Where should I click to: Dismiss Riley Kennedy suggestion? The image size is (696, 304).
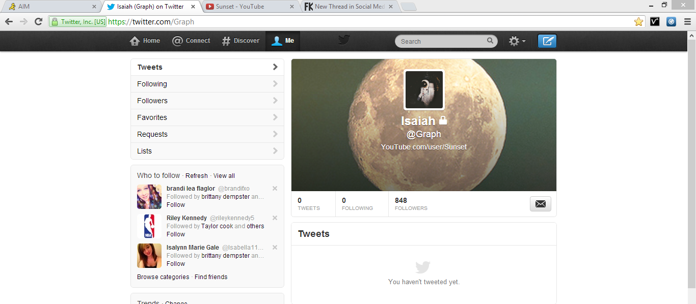pos(275,218)
